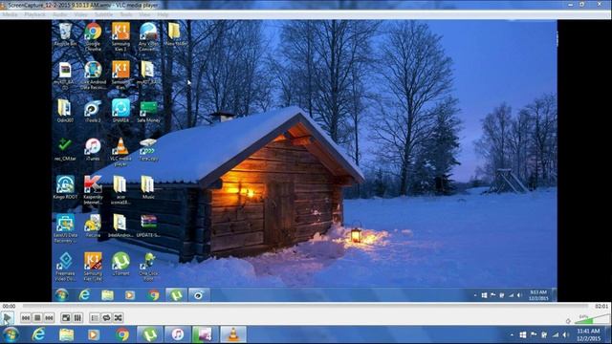This screenshot has height=344, width=612.
Task: Click the Recycle Bin icon in the video
Action: pyautogui.click(x=65, y=34)
